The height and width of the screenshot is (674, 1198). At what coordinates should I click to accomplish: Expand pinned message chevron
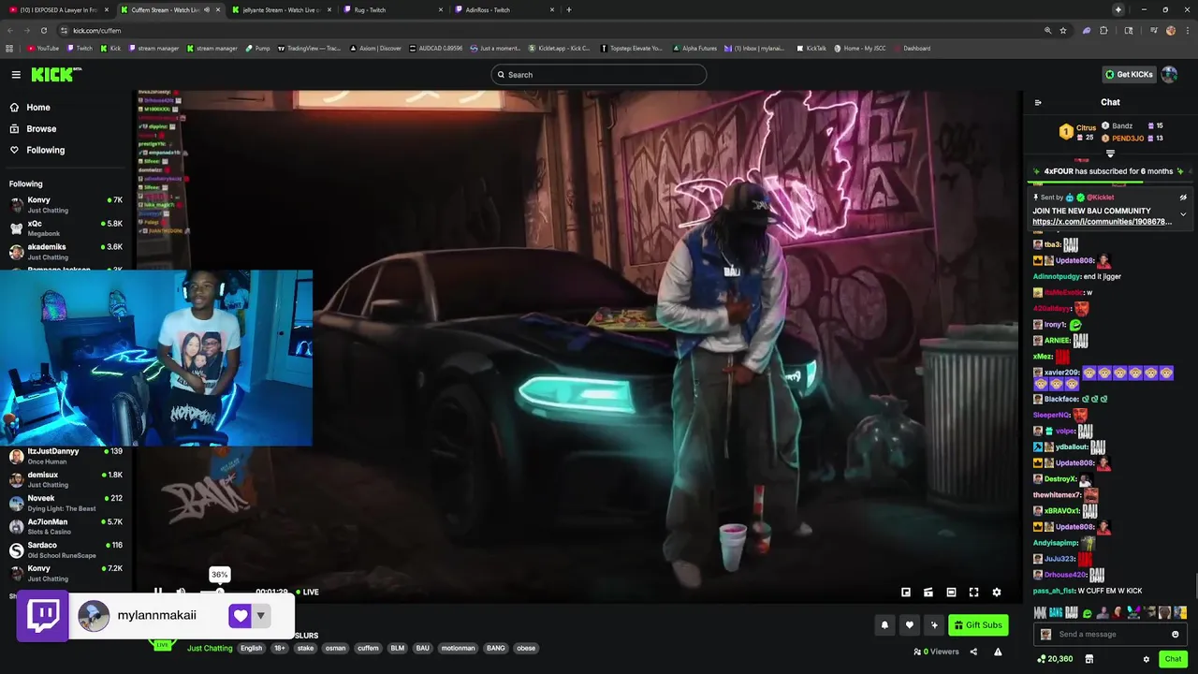click(1183, 214)
